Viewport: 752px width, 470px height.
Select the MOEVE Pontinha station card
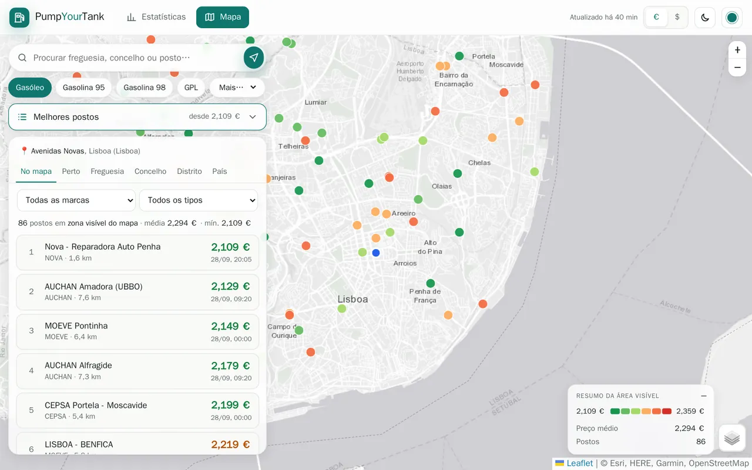137,331
